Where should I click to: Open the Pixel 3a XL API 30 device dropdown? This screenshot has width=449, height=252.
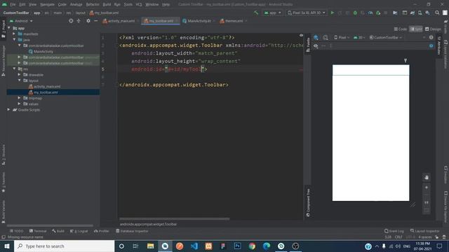306,13
